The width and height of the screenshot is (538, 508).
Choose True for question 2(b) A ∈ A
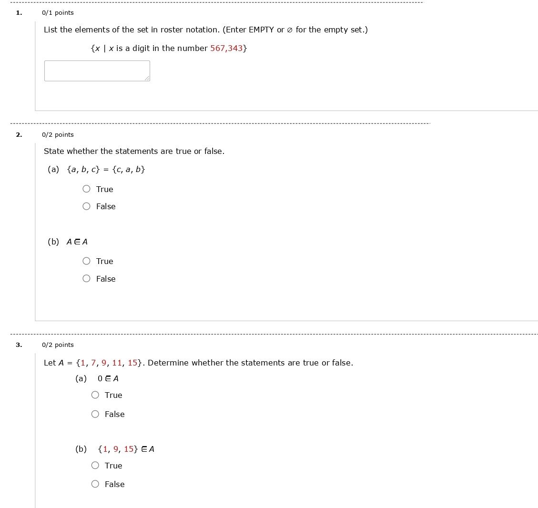(x=86, y=261)
